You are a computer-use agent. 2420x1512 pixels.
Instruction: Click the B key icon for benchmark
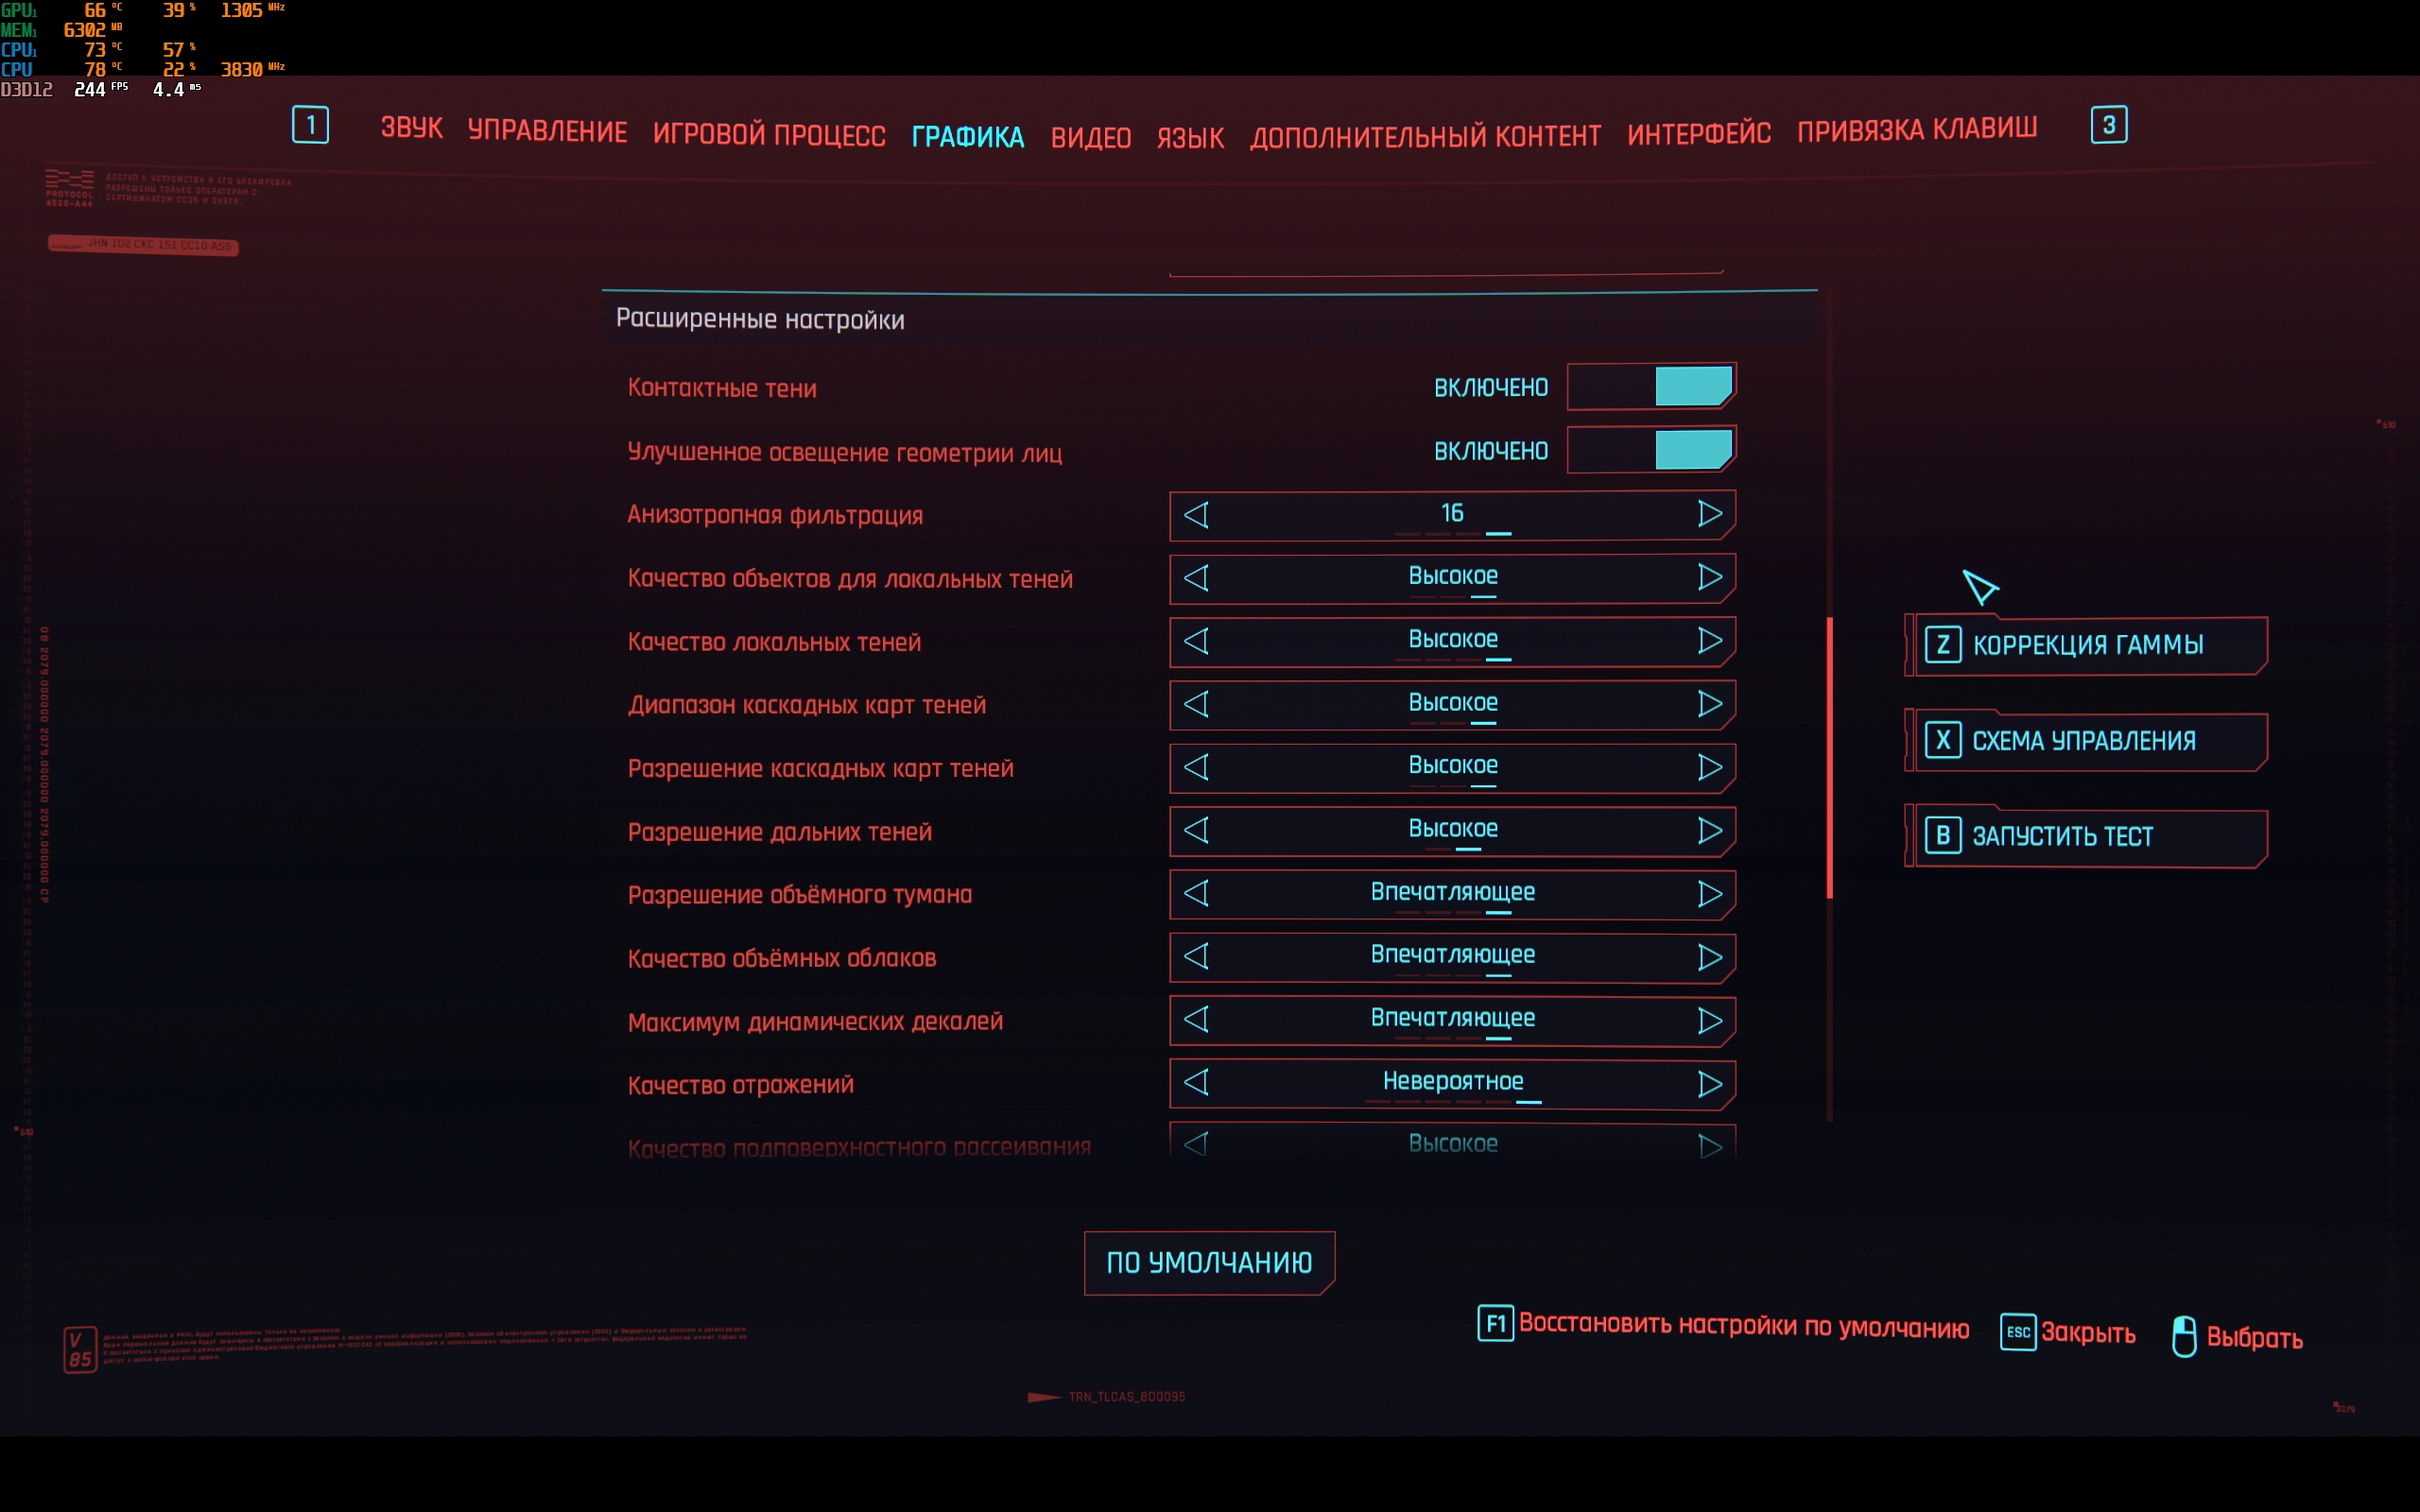(1942, 835)
